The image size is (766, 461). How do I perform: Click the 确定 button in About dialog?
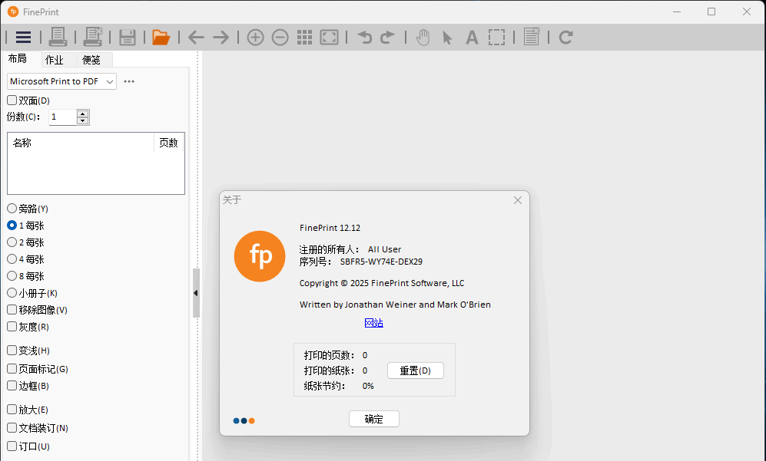pos(373,419)
